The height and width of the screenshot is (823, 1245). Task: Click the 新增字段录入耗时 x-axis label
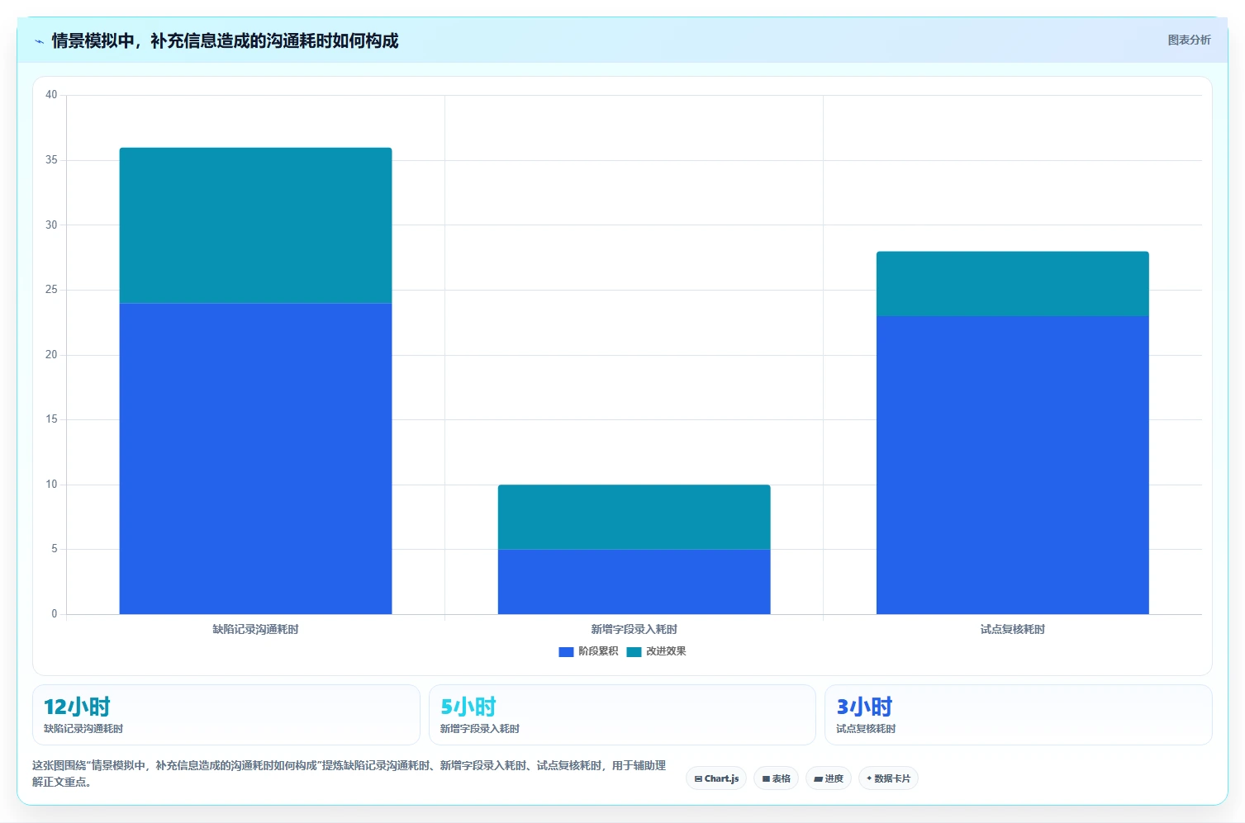pyautogui.click(x=634, y=629)
